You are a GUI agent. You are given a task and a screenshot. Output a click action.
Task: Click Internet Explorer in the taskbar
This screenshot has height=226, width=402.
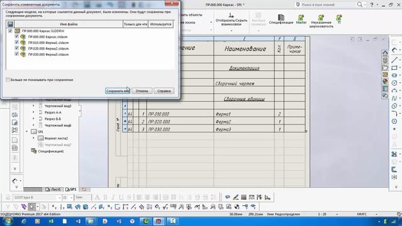click(24, 221)
